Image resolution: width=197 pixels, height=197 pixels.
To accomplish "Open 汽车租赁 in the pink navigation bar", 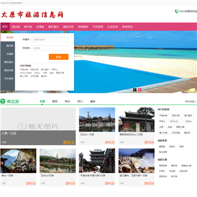I will click(97, 27).
